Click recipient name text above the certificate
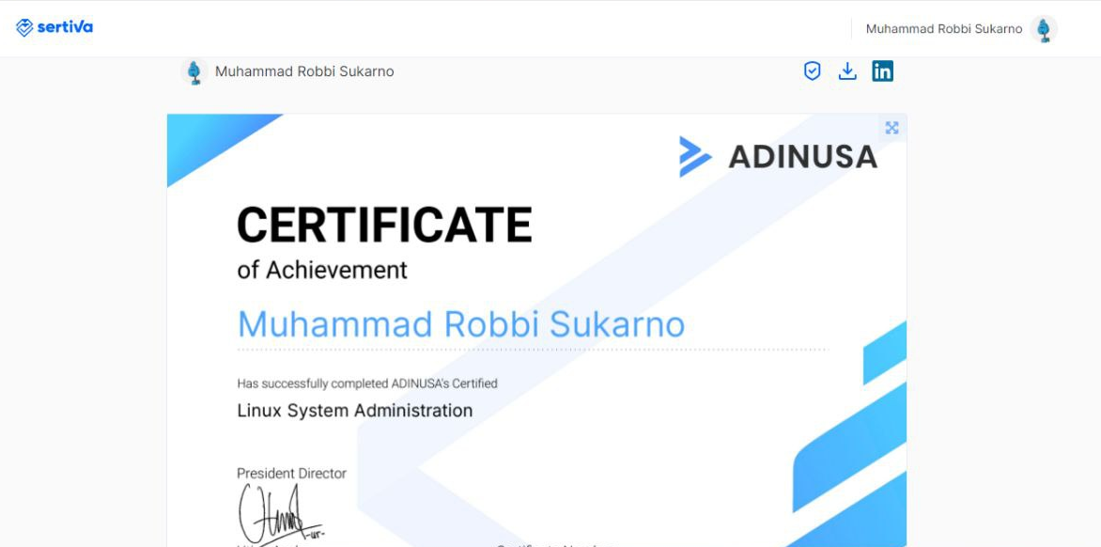The height and width of the screenshot is (547, 1101). 304,71
